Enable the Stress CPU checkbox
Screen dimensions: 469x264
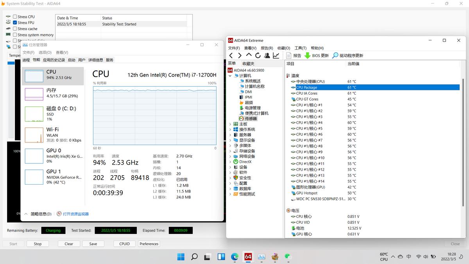[x=15, y=17]
